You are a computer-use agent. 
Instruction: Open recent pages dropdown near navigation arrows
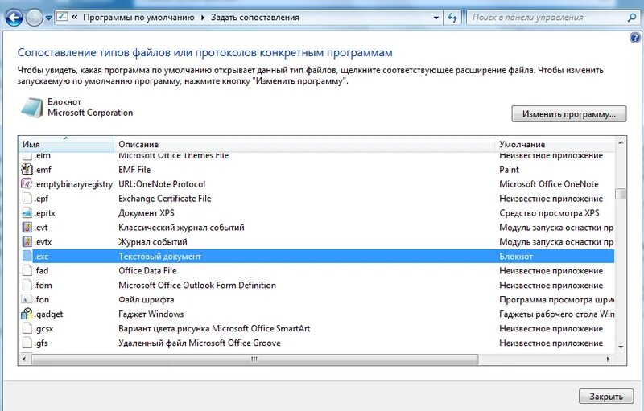point(48,18)
